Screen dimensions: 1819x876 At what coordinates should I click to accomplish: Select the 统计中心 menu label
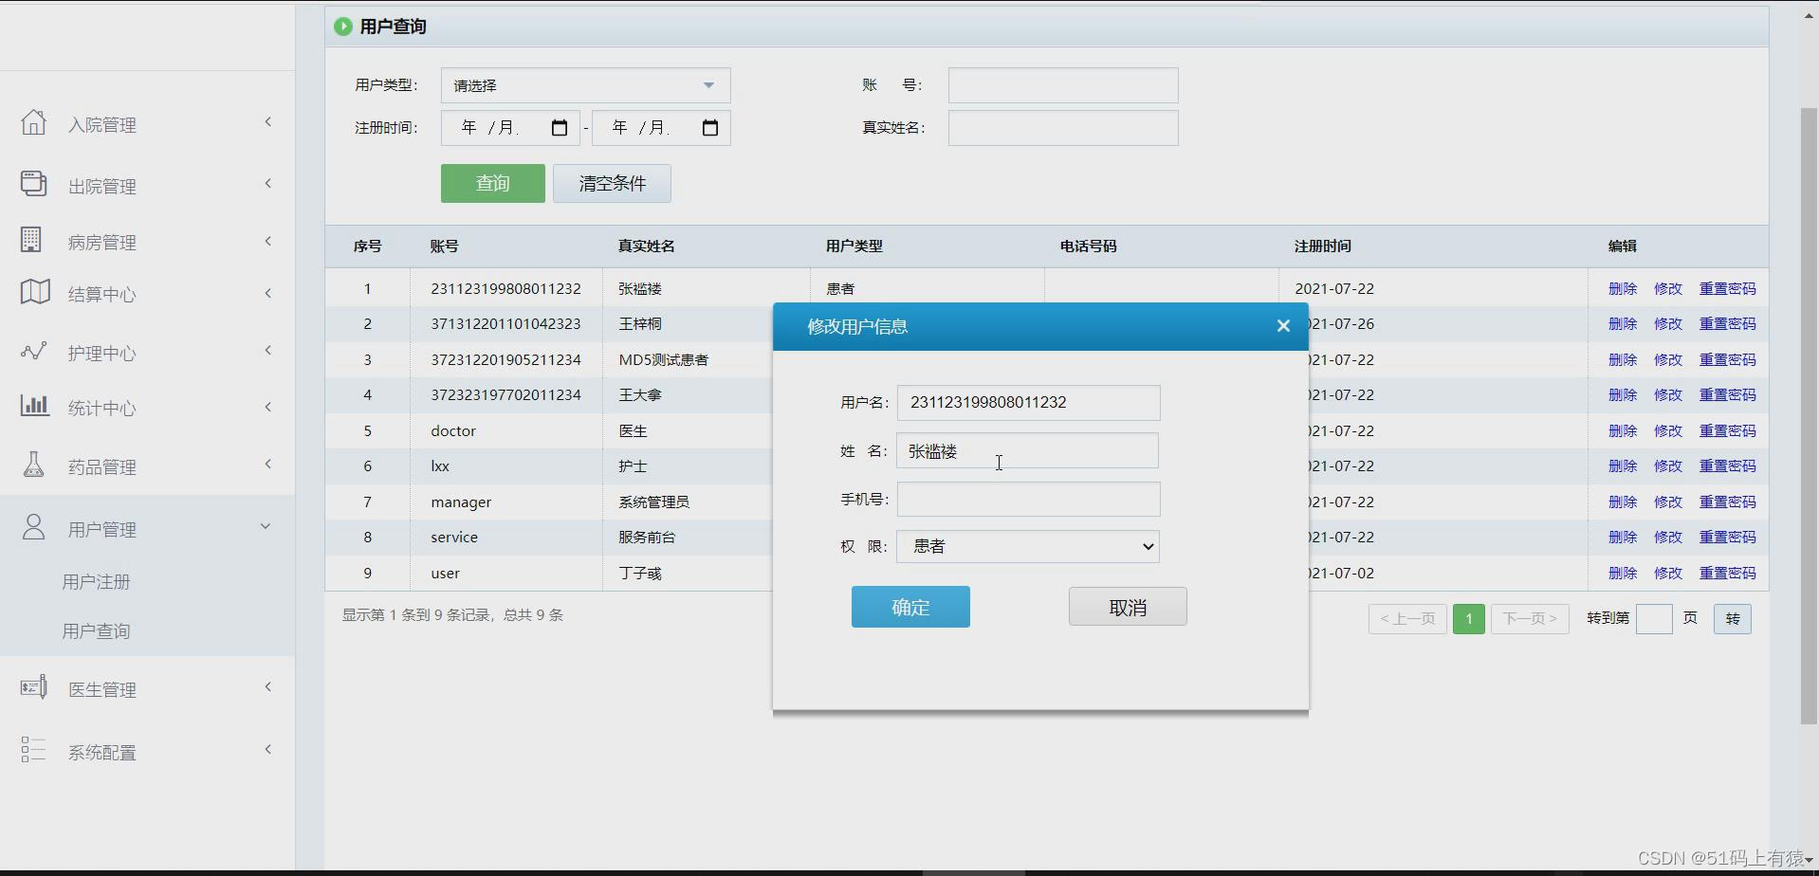pos(101,409)
